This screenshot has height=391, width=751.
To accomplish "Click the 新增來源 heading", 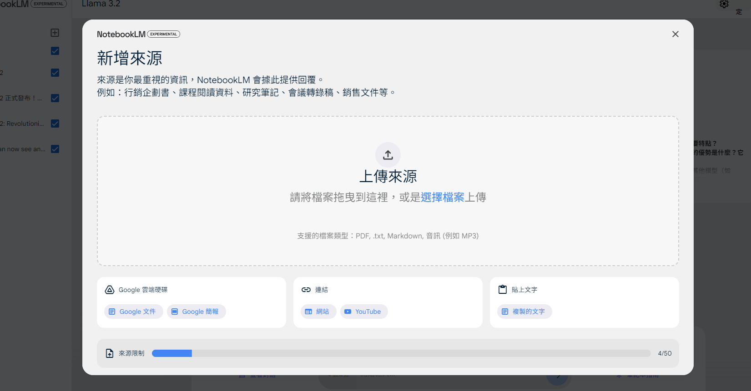I will pos(130,58).
